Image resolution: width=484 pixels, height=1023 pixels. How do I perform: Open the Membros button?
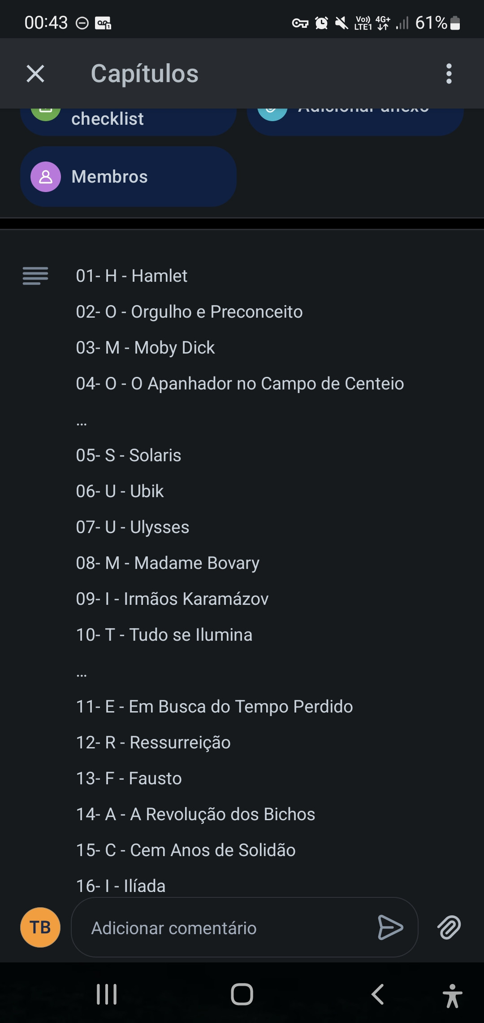point(128,177)
